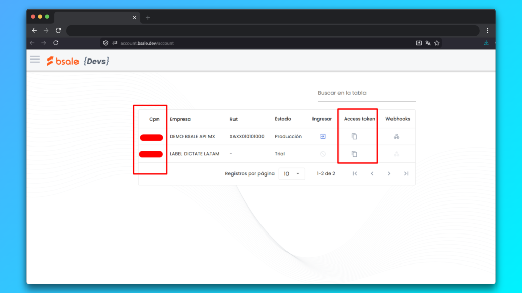The height and width of the screenshot is (293, 522).
Task: Bookmark page with the star icon
Action: [x=437, y=43]
